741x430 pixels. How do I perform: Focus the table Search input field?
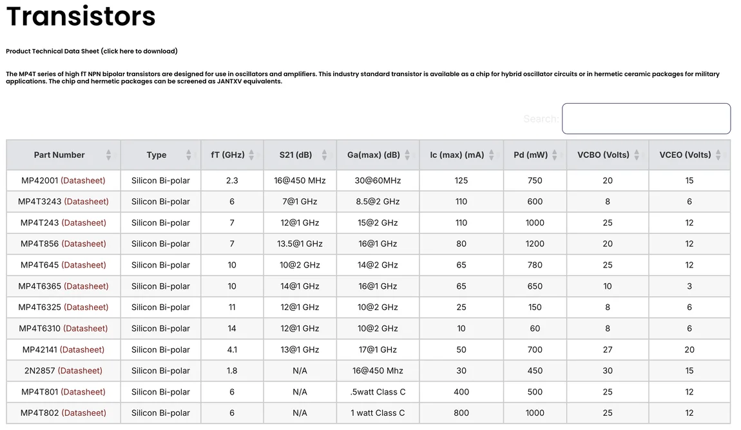646,119
